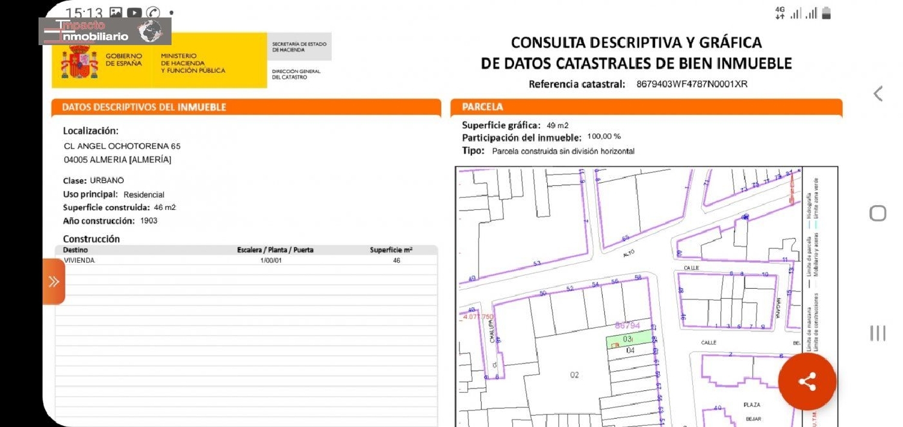Viewport: 903px width, 427px height.
Task: Tap the Android back chevron
Action: point(878,94)
